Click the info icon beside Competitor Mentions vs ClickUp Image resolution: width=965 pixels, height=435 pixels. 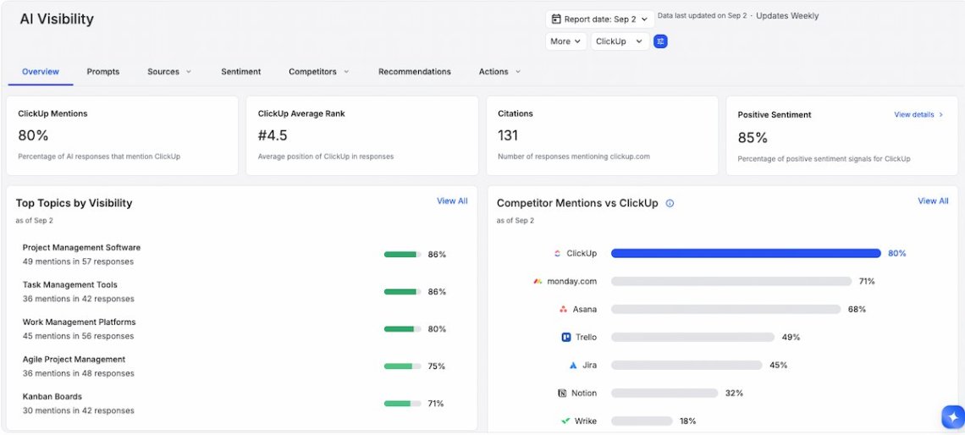click(670, 203)
